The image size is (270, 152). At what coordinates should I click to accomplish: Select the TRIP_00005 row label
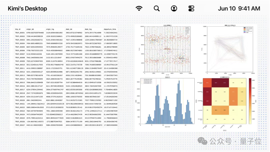click(20, 47)
